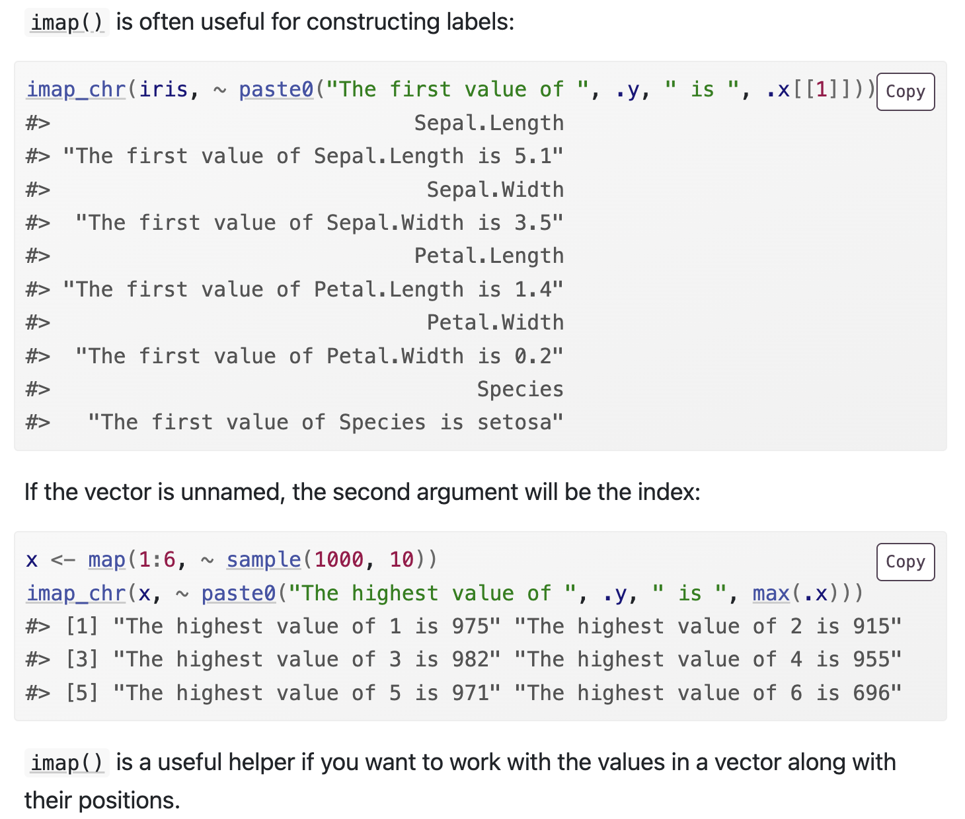Copy the iris labels code block

(x=905, y=92)
